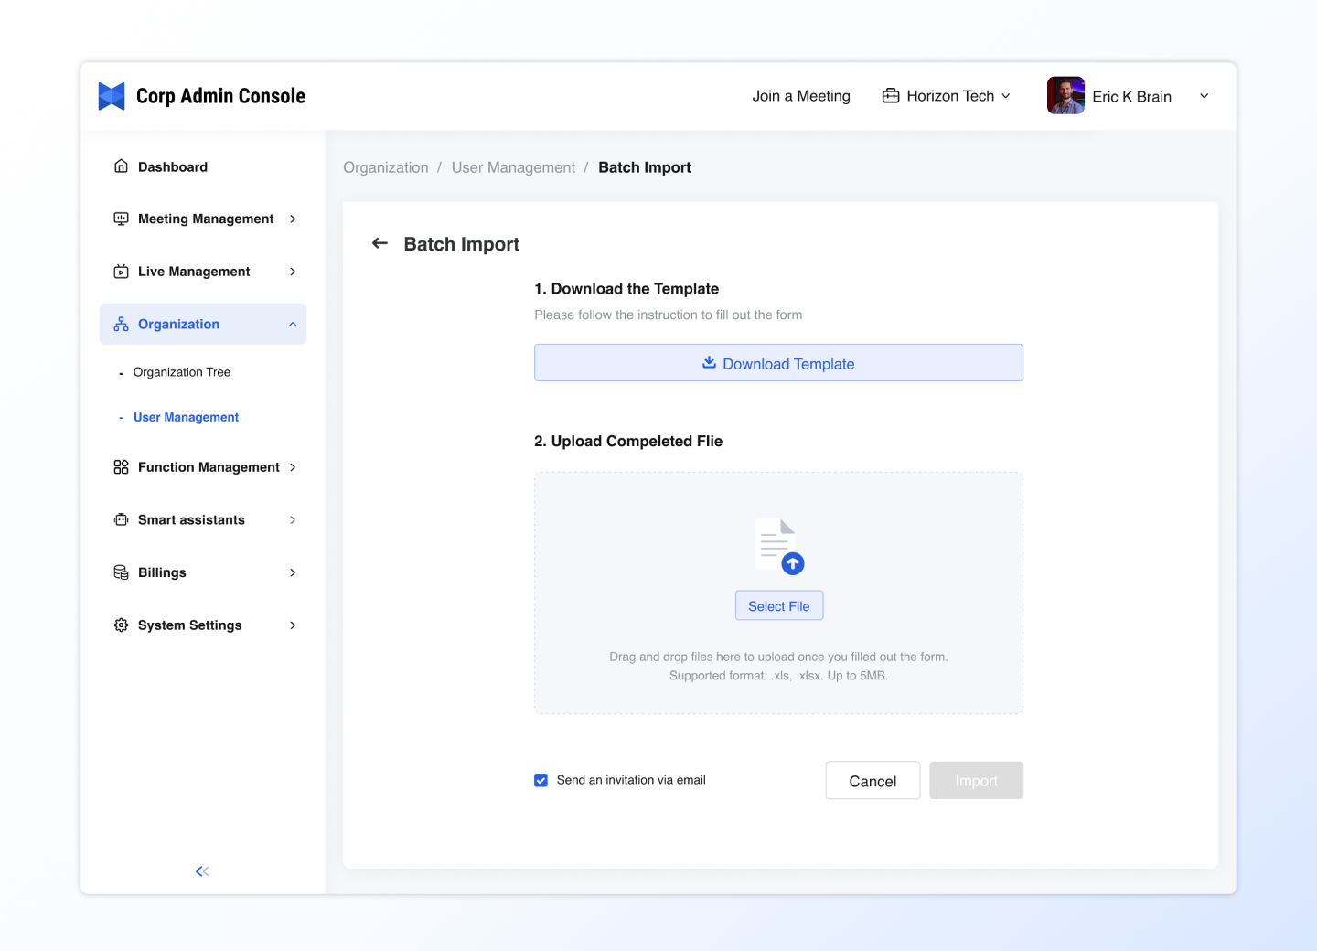Click the Smart assistants robot icon
Image resolution: width=1317 pixels, height=951 pixels.
coord(121,520)
